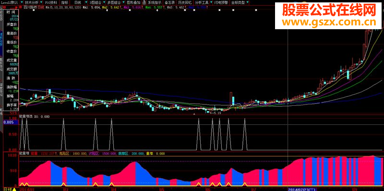This screenshot has height=191, width=384.
Task: Open the 指标 menu item
Action: point(65,3)
